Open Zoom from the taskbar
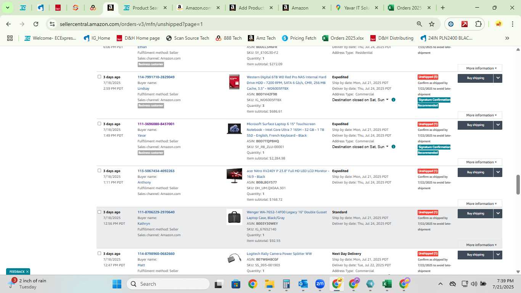The image size is (521, 293). pyautogui.click(x=320, y=284)
